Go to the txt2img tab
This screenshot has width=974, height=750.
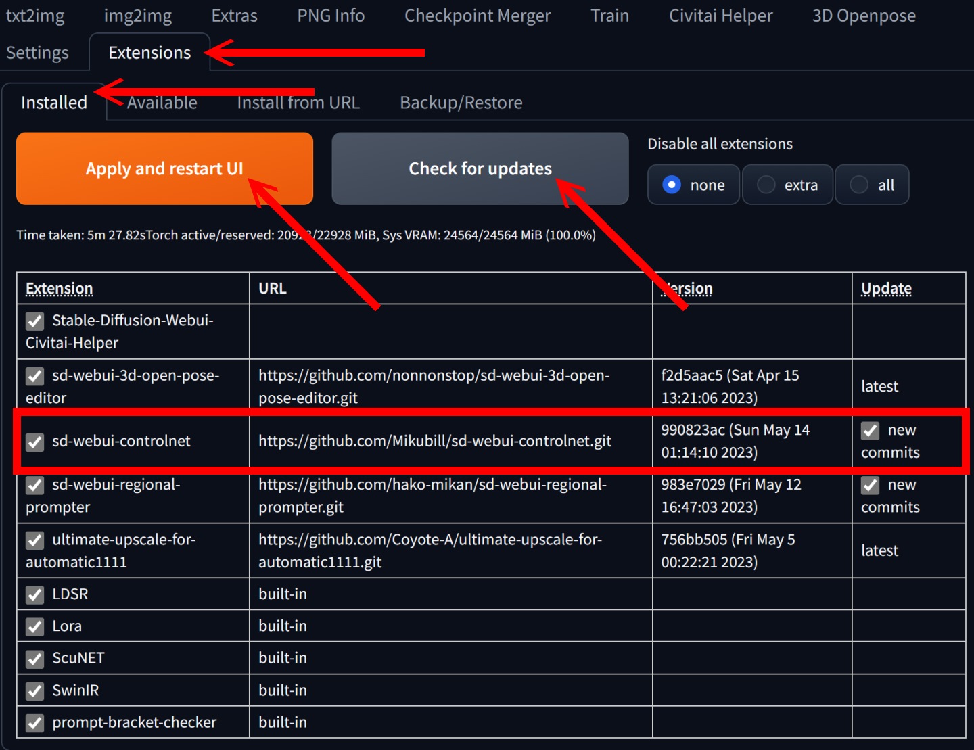[35, 16]
